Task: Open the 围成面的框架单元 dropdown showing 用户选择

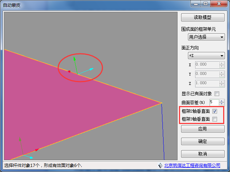Action: point(206,37)
